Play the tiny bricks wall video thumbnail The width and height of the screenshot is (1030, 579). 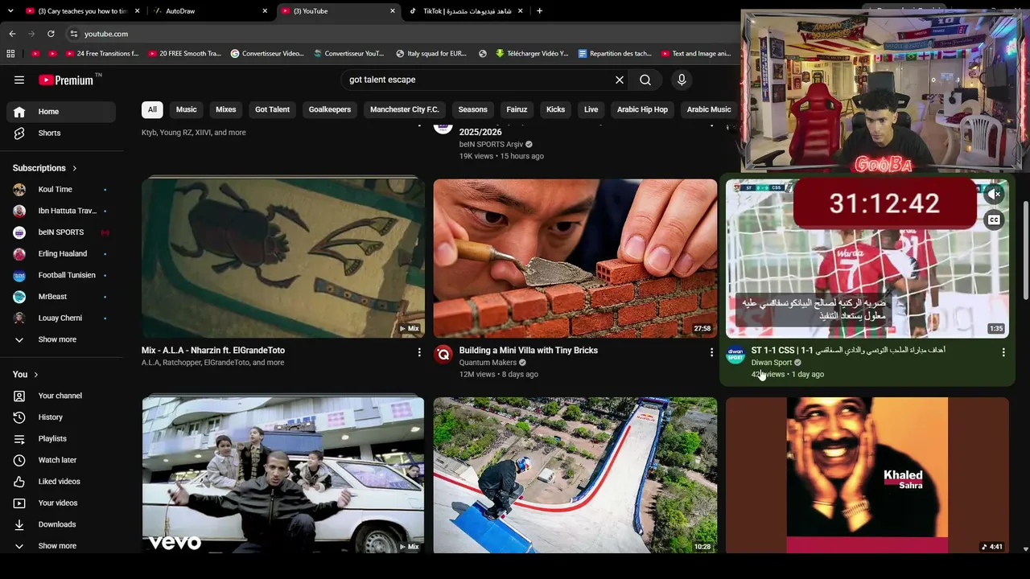tap(575, 257)
